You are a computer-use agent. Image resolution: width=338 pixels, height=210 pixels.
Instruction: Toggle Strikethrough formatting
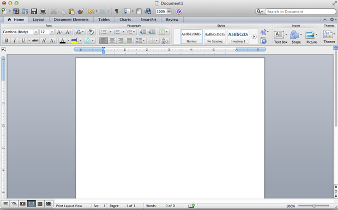(x=35, y=40)
